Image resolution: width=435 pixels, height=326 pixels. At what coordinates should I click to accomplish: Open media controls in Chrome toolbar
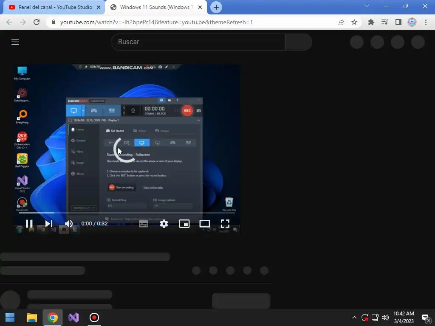[384, 22]
